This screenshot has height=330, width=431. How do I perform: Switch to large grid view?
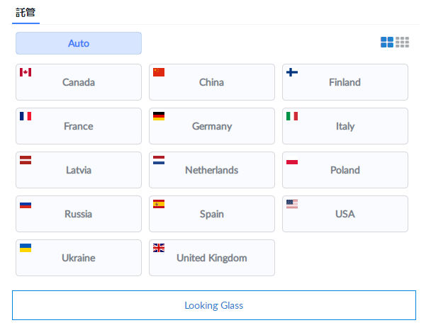coord(387,42)
